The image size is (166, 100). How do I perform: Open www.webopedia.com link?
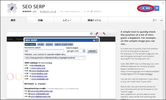(x=40, y=94)
